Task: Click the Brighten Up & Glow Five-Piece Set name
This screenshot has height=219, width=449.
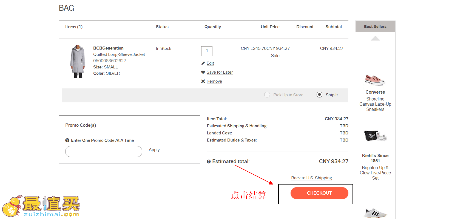Action: pos(375,173)
